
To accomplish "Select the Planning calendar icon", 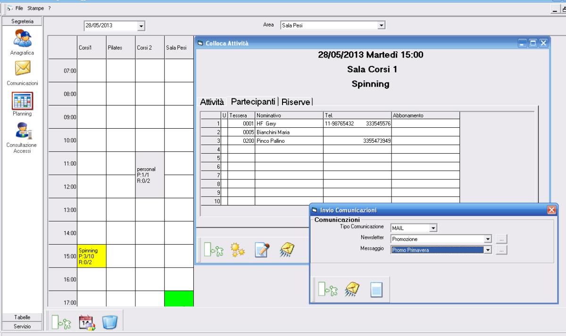I will tap(22, 100).
